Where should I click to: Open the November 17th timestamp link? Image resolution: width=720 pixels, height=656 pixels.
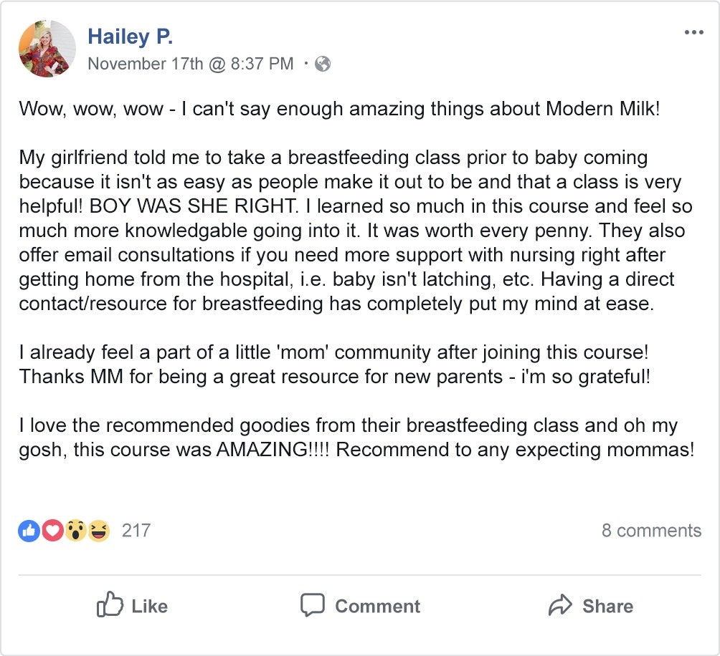click(190, 64)
